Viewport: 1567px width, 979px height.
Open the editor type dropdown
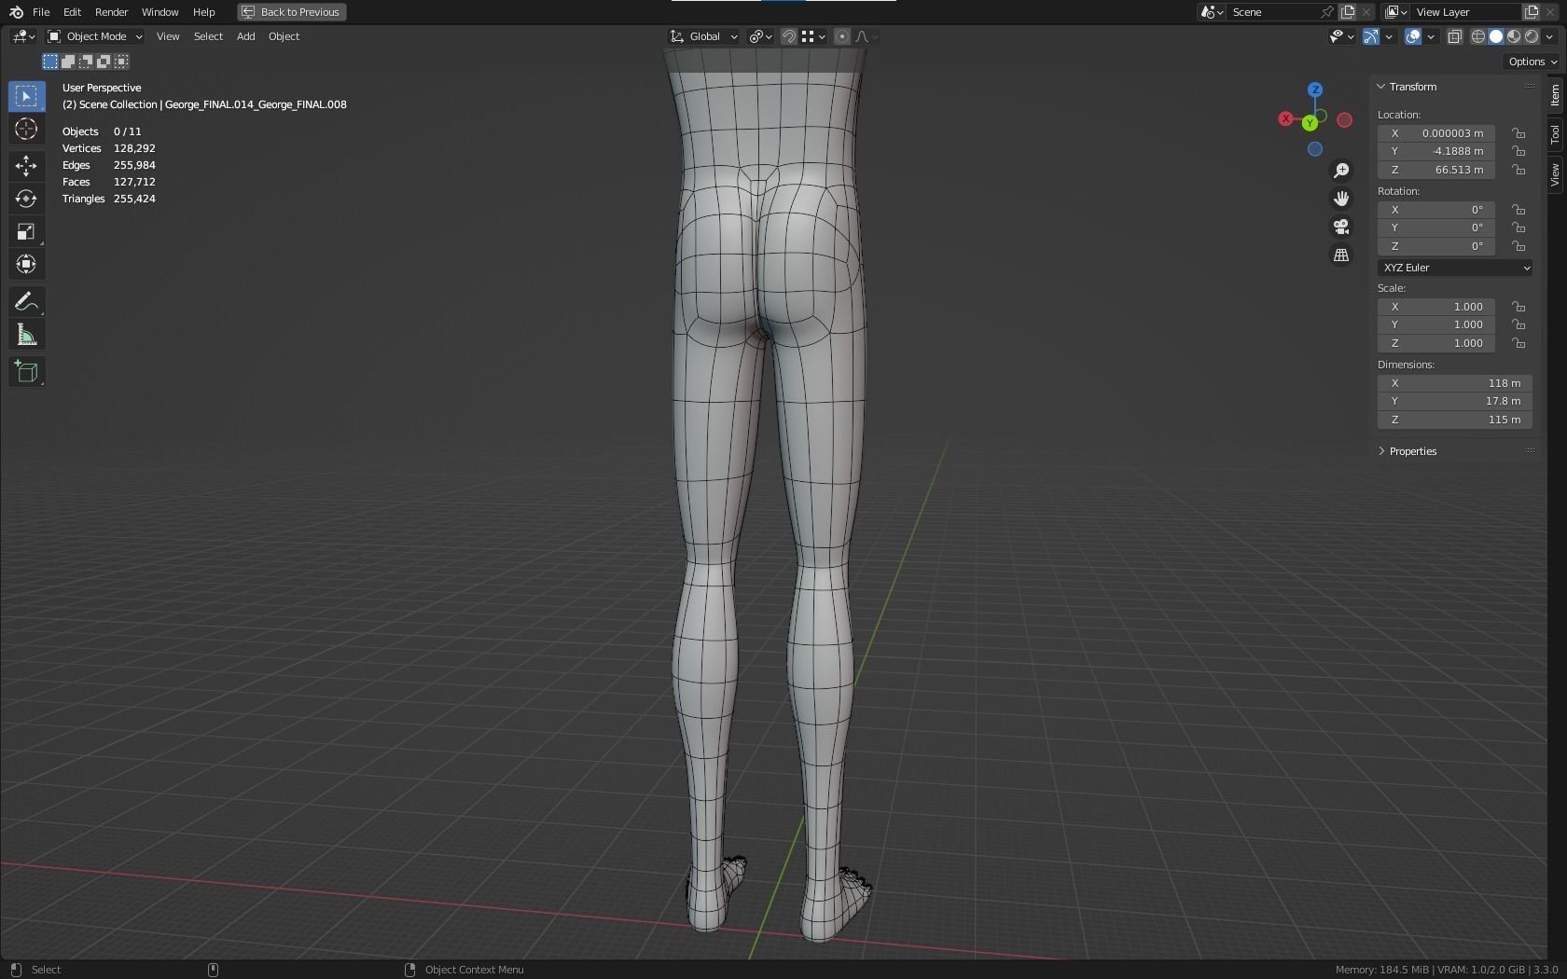23,36
